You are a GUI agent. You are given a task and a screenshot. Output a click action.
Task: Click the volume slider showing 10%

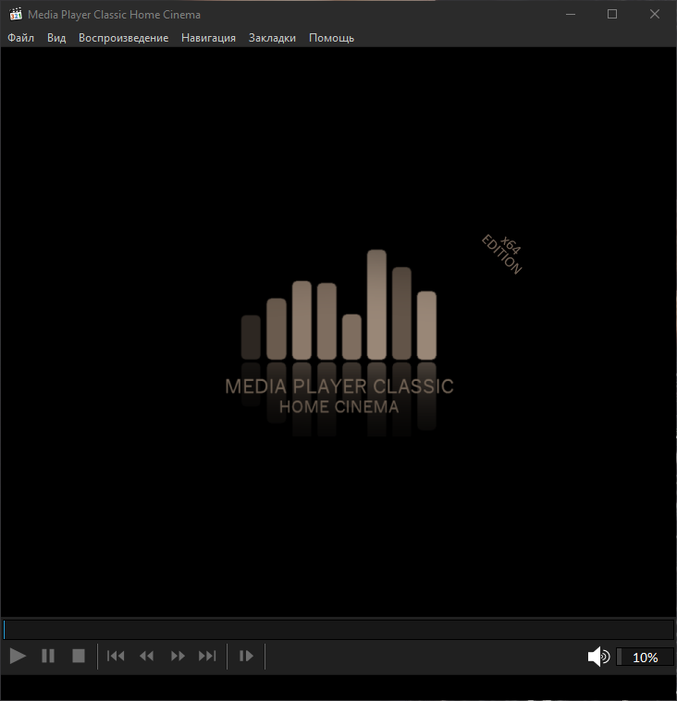[645, 658]
